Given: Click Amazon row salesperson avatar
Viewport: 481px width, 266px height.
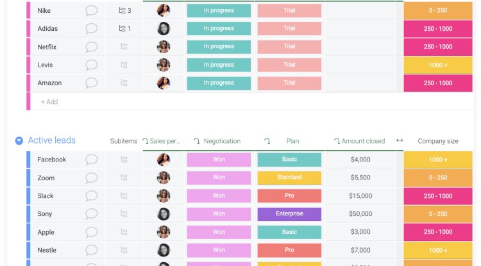Looking at the screenshot, I should [164, 83].
